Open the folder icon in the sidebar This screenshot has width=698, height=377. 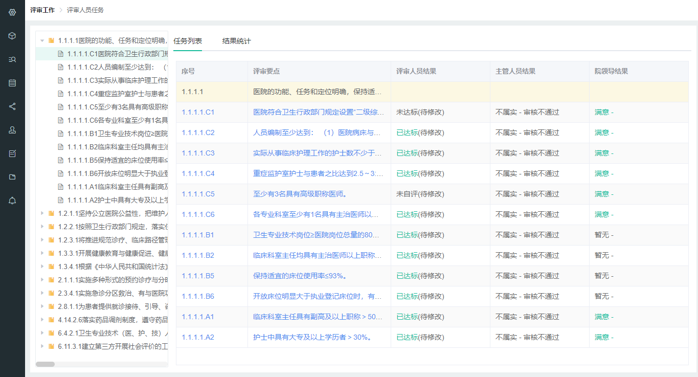[x=12, y=177]
